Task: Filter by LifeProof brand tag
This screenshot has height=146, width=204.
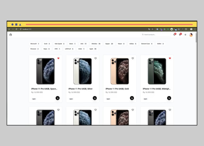Action: 69,49
